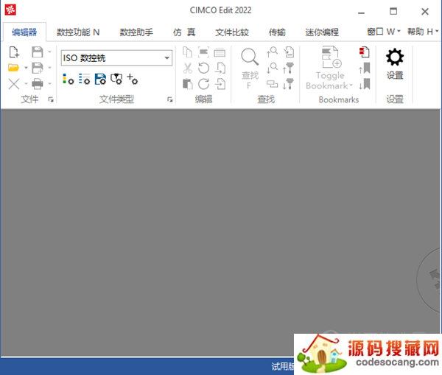The height and width of the screenshot is (375, 442).
Task: Click the Replace icon in 查找 group
Action: [272, 84]
